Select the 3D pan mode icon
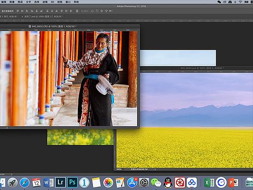The height and width of the screenshot is (190, 253). tap(102, 11)
